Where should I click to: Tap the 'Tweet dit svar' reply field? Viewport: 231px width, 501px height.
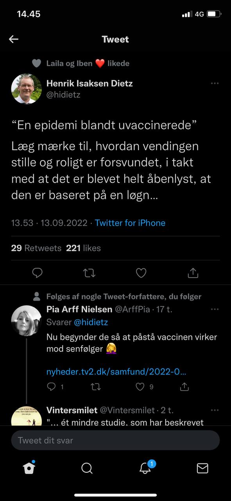[x=115, y=440]
